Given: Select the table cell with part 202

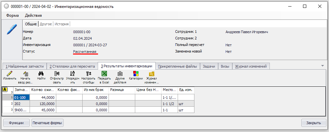Looking at the screenshot, I should tap(21, 103).
